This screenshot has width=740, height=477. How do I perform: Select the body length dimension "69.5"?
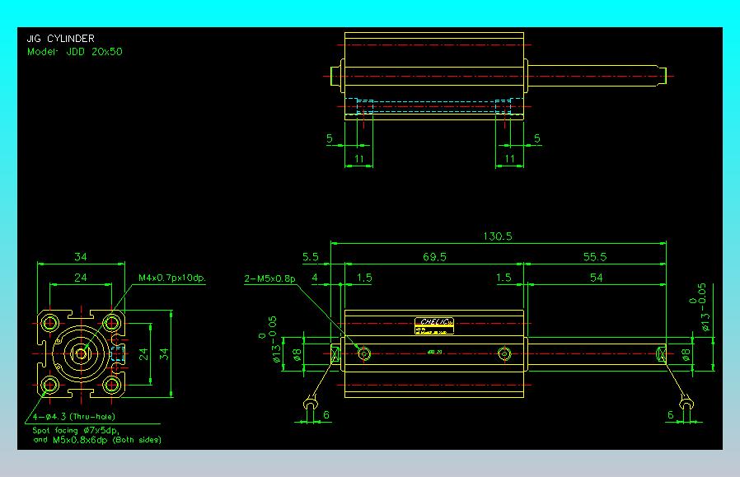click(x=434, y=257)
